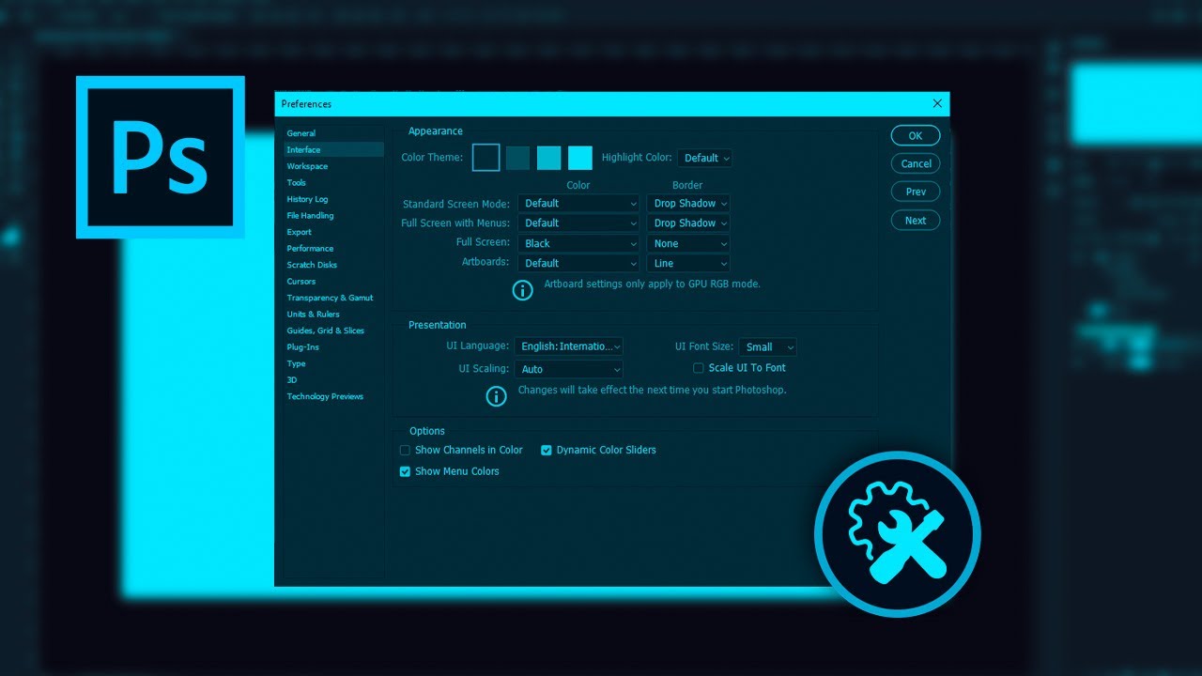Open the Highlight Color dropdown
The height and width of the screenshot is (676, 1202).
point(705,158)
